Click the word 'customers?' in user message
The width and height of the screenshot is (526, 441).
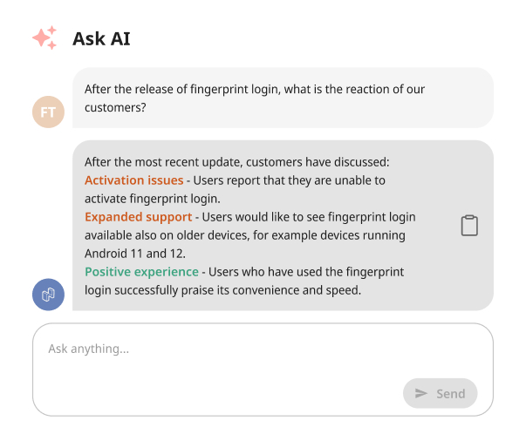(x=114, y=108)
